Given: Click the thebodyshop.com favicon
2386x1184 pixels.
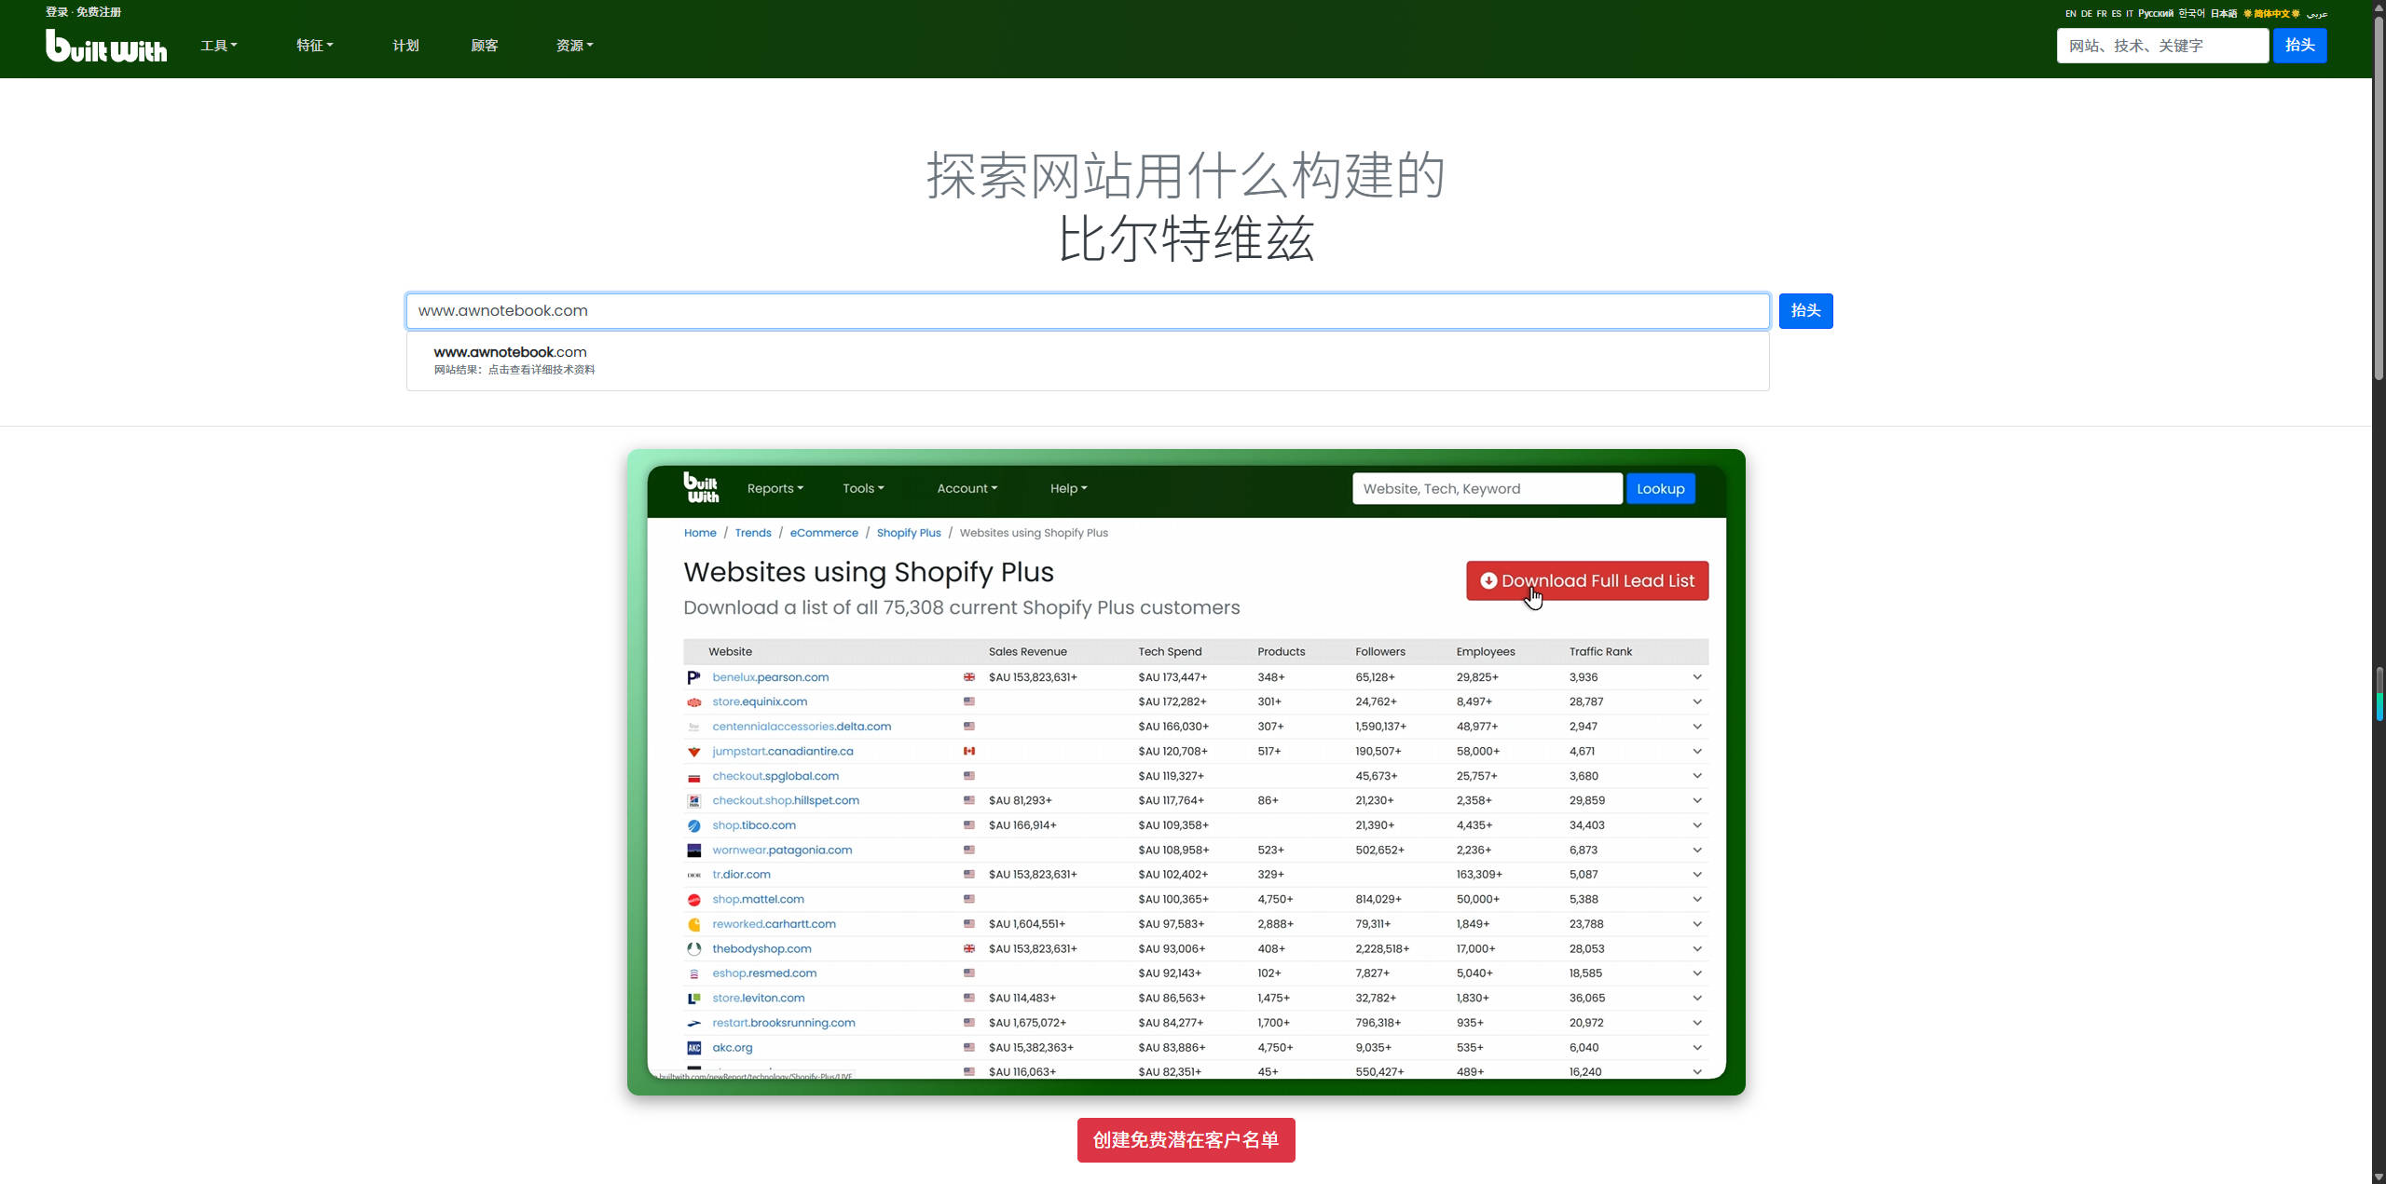Looking at the screenshot, I should (x=693, y=949).
